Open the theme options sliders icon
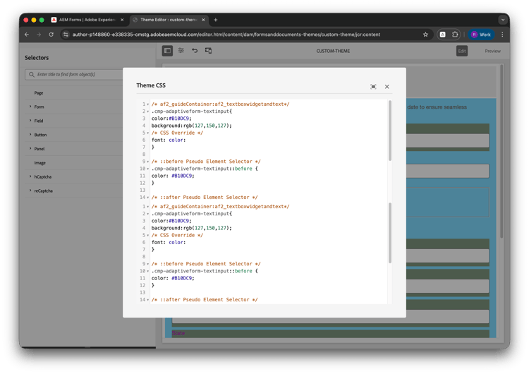529x374 pixels. pos(181,51)
